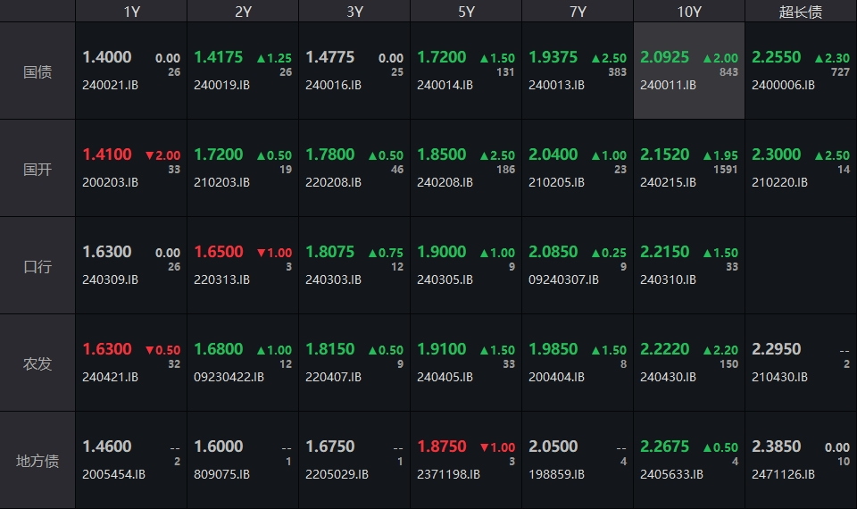Screen dimensions: 857x509
Task: Select the 国债 row label
Action: tap(37, 71)
